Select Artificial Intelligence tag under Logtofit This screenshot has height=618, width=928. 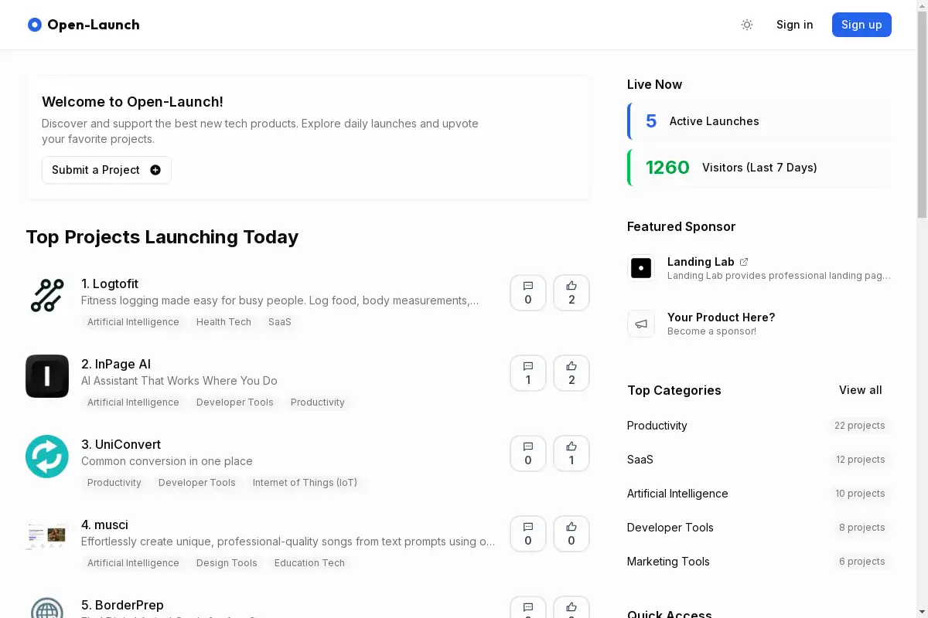[133, 322]
